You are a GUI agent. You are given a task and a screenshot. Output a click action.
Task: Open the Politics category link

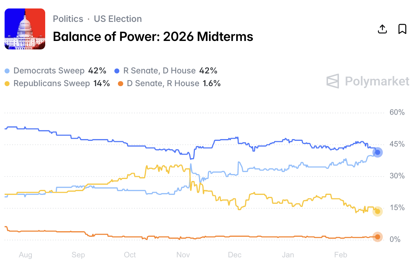pyautogui.click(x=68, y=19)
